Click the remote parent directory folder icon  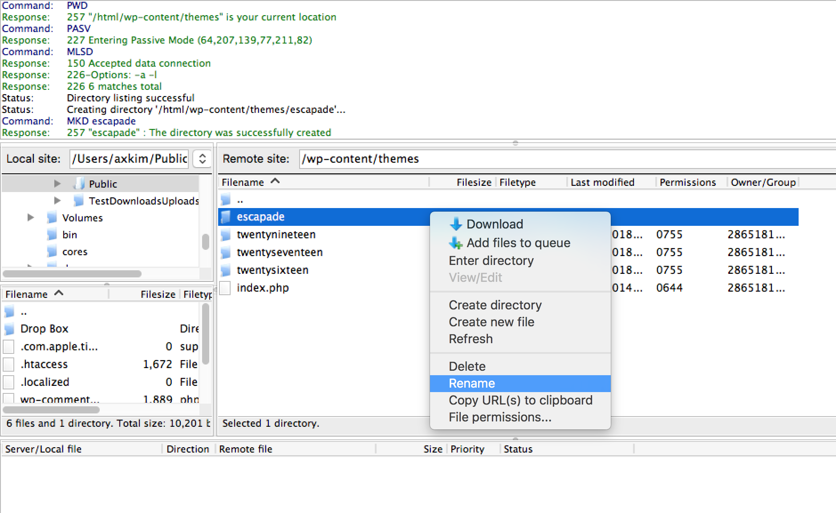click(x=226, y=199)
